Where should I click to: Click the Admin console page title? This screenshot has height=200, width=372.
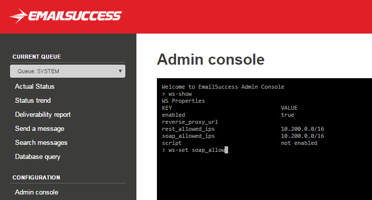[x=211, y=59]
